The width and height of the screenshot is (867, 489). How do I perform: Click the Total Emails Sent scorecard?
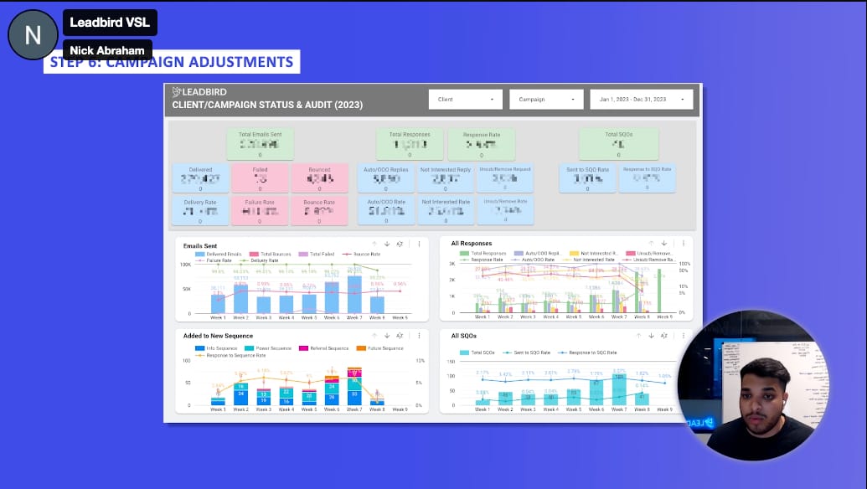[x=260, y=143]
